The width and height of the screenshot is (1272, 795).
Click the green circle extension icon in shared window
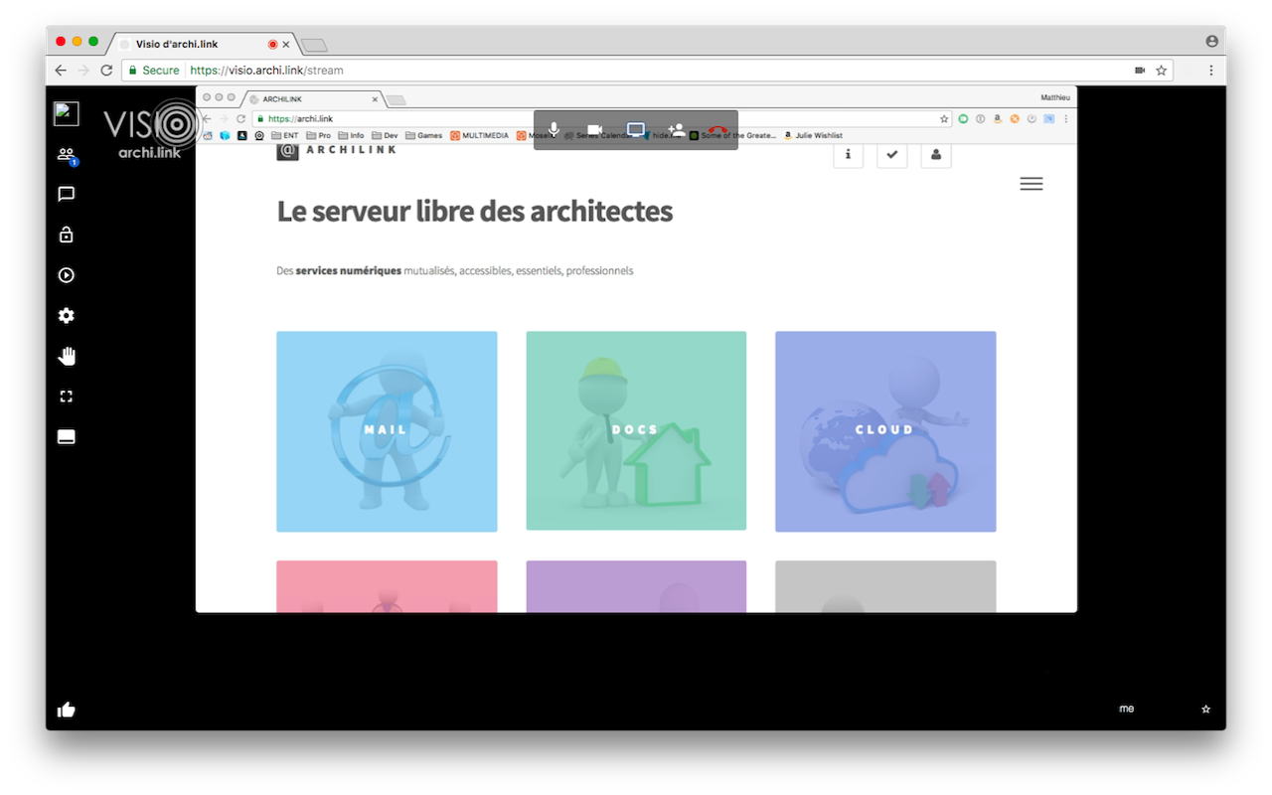tap(963, 118)
